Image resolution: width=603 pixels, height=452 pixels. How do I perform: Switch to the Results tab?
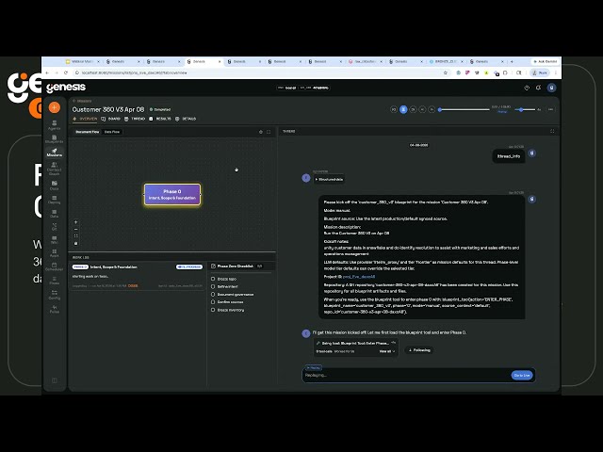[160, 119]
